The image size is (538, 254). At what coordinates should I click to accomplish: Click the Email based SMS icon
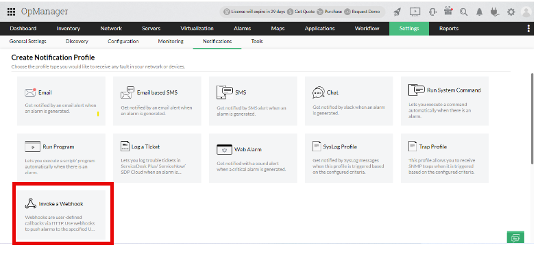(x=127, y=92)
